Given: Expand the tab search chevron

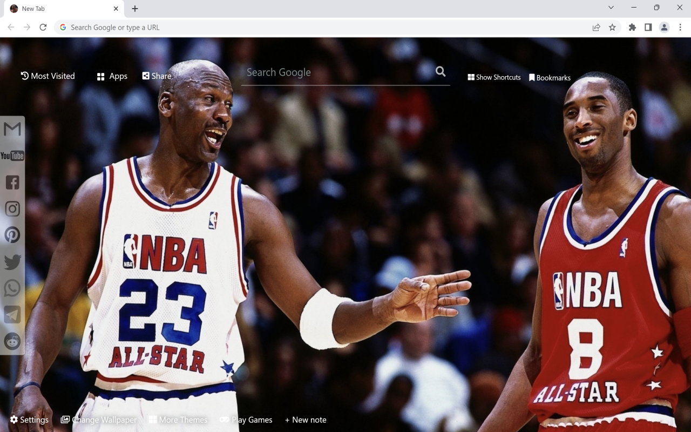Looking at the screenshot, I should [611, 8].
